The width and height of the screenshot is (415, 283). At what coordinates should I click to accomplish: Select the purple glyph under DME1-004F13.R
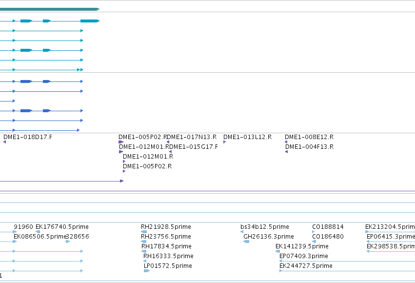coord(286,152)
